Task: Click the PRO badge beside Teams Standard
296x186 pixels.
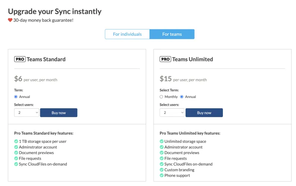Action: point(20,59)
